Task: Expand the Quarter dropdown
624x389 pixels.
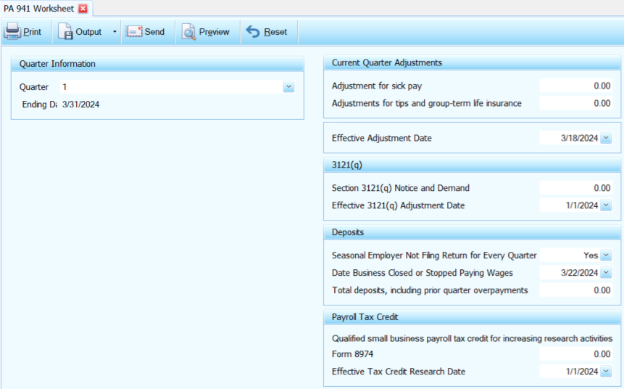Action: 288,87
